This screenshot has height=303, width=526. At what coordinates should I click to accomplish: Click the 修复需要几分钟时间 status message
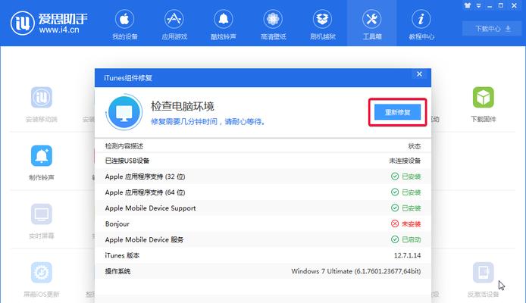[x=208, y=122]
